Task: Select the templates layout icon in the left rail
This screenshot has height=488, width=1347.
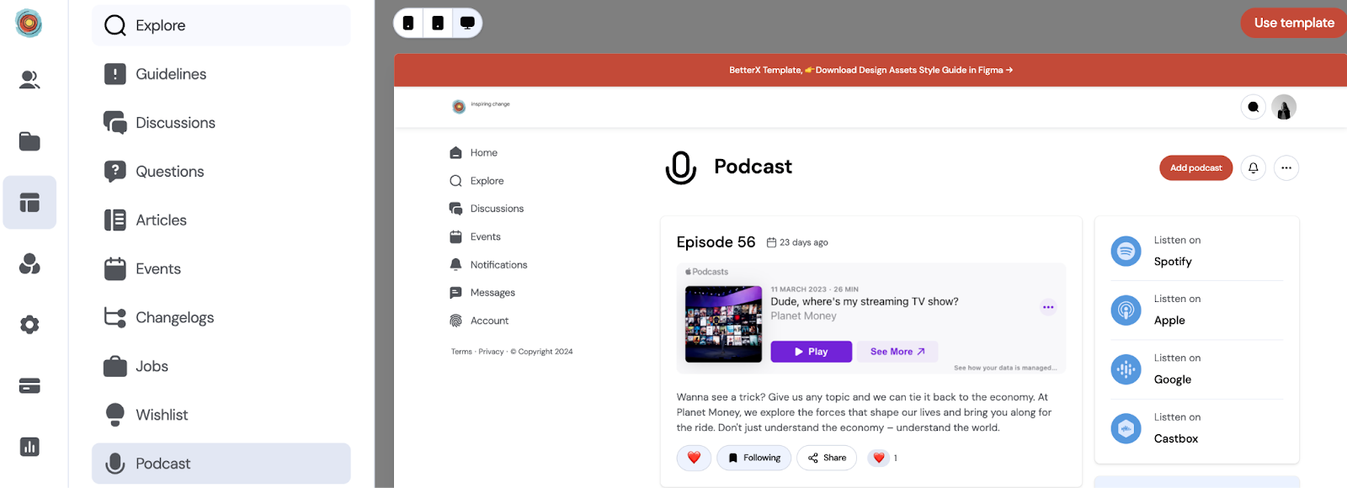Action: click(29, 203)
